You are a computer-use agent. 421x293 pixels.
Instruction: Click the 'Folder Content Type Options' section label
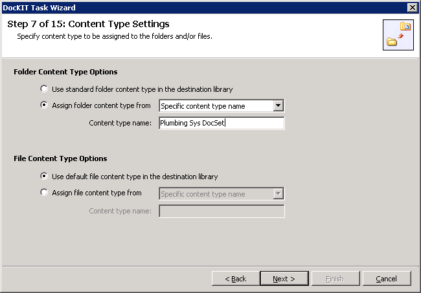[x=65, y=72]
